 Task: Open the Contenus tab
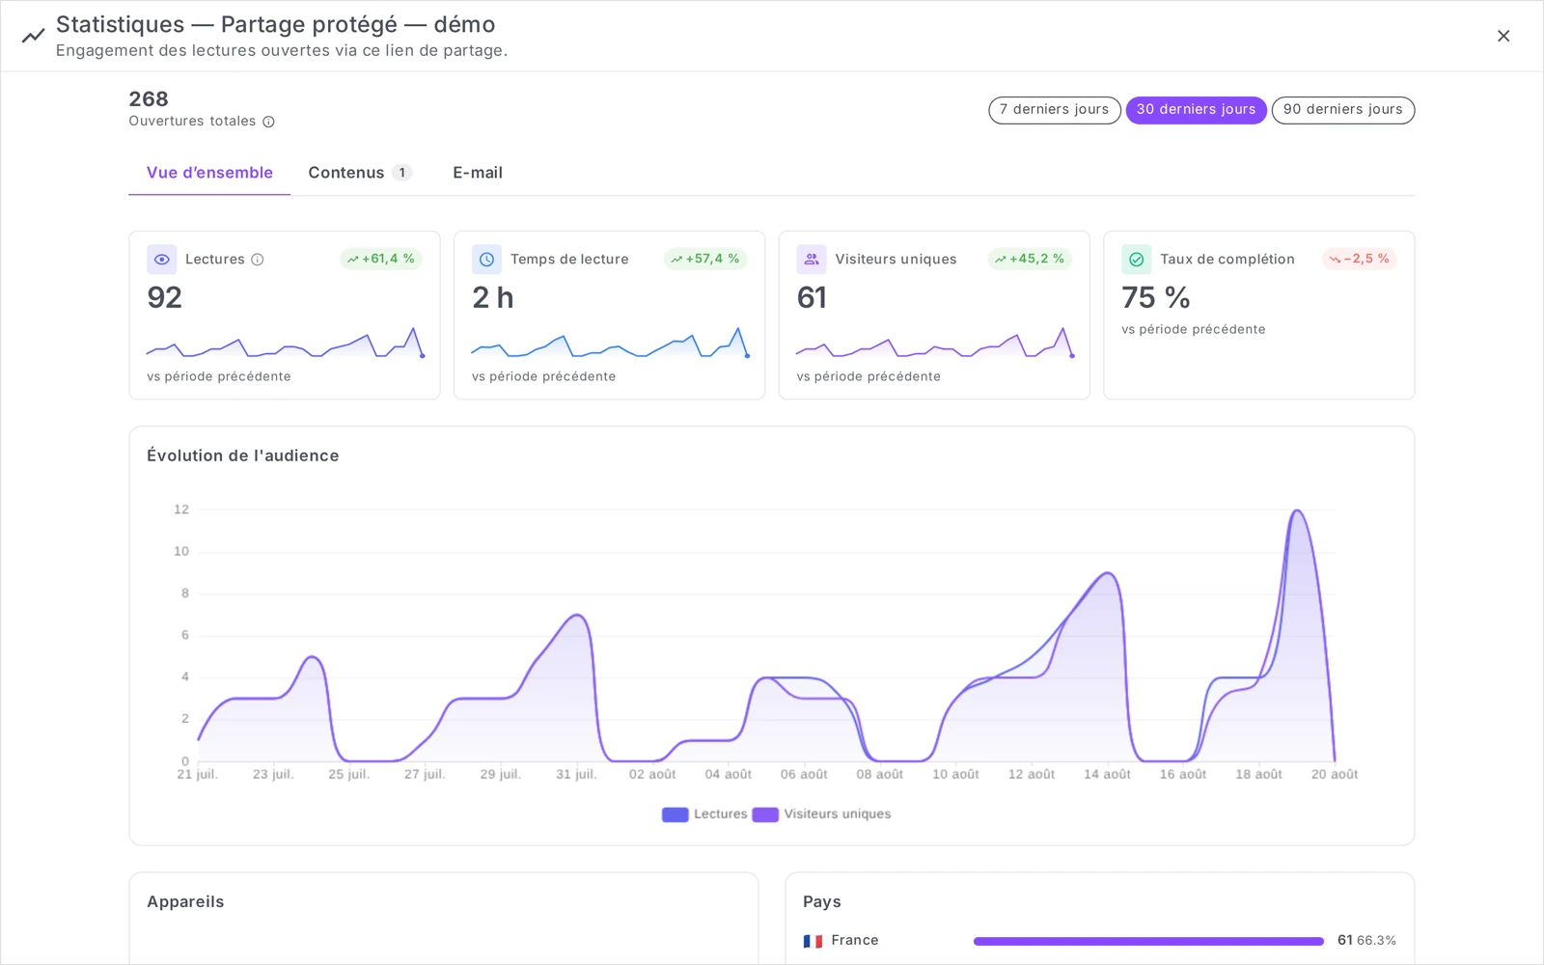[360, 173]
